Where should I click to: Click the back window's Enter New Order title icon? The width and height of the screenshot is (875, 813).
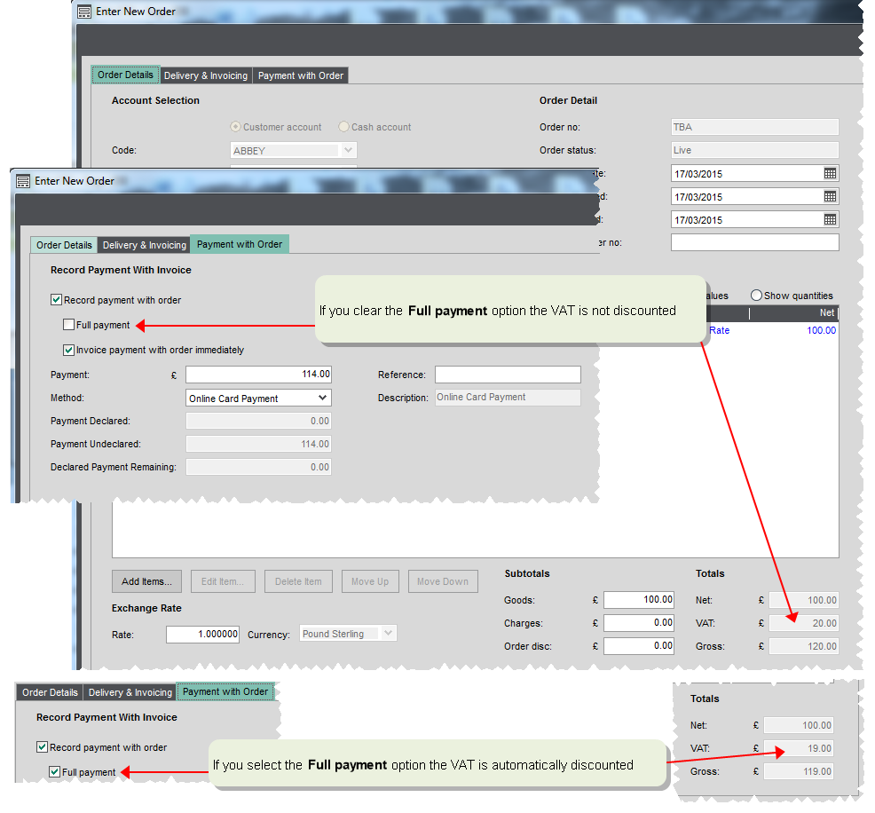click(84, 12)
